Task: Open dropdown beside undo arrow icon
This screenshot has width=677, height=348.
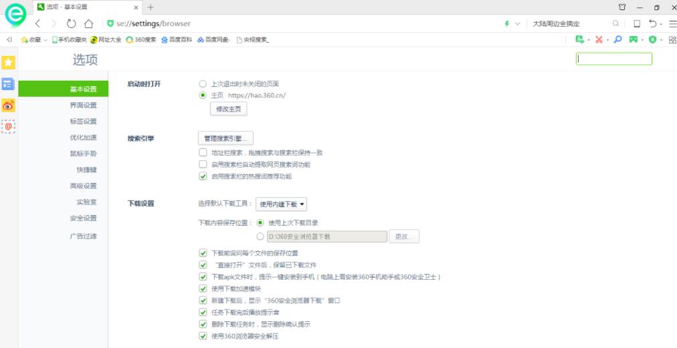Action: pos(662,24)
